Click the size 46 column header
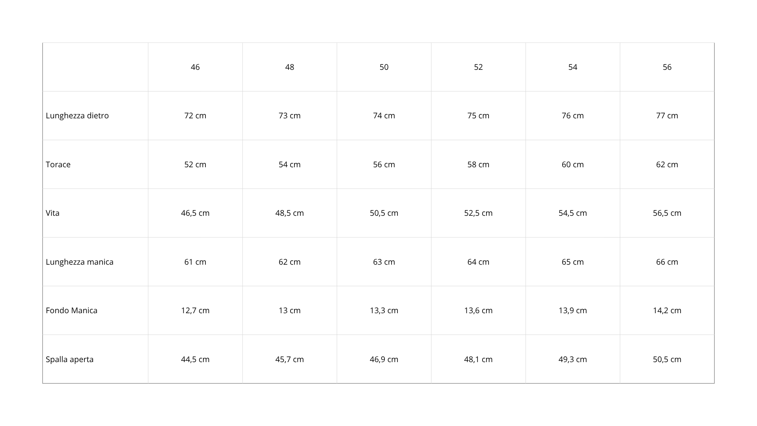Viewport: 757px width, 426px height. click(x=195, y=67)
